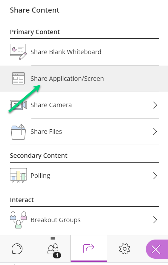This screenshot has height=265, width=168.
Task: Click the Share Application/Screen window icon
Action: (19, 78)
